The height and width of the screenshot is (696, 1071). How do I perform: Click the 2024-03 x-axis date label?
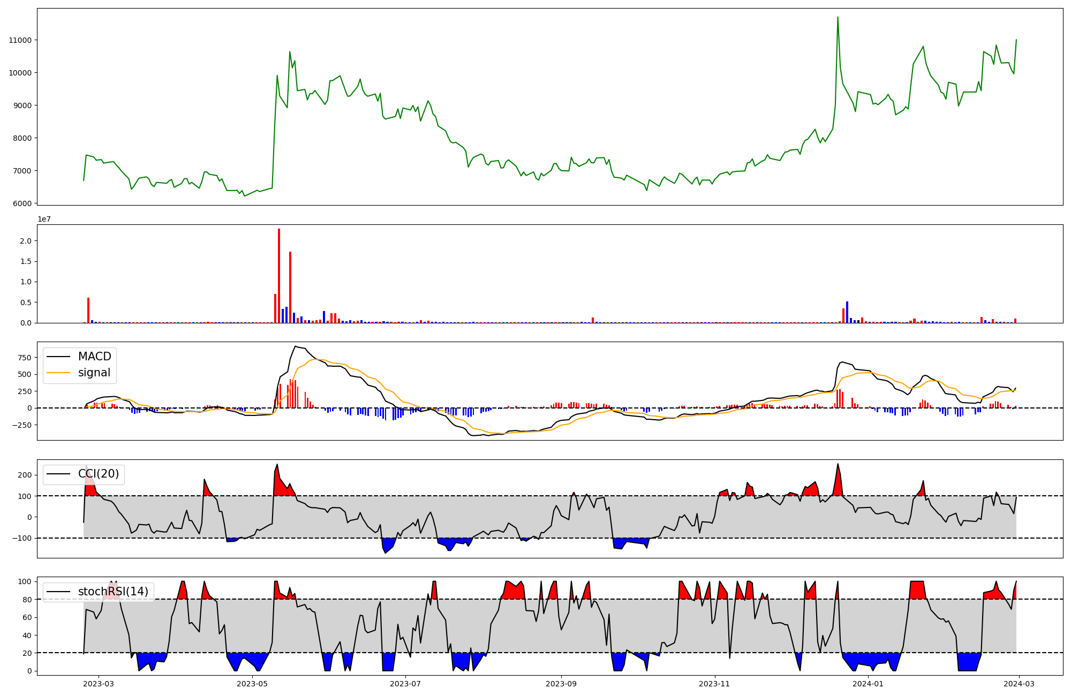pyautogui.click(x=1019, y=684)
